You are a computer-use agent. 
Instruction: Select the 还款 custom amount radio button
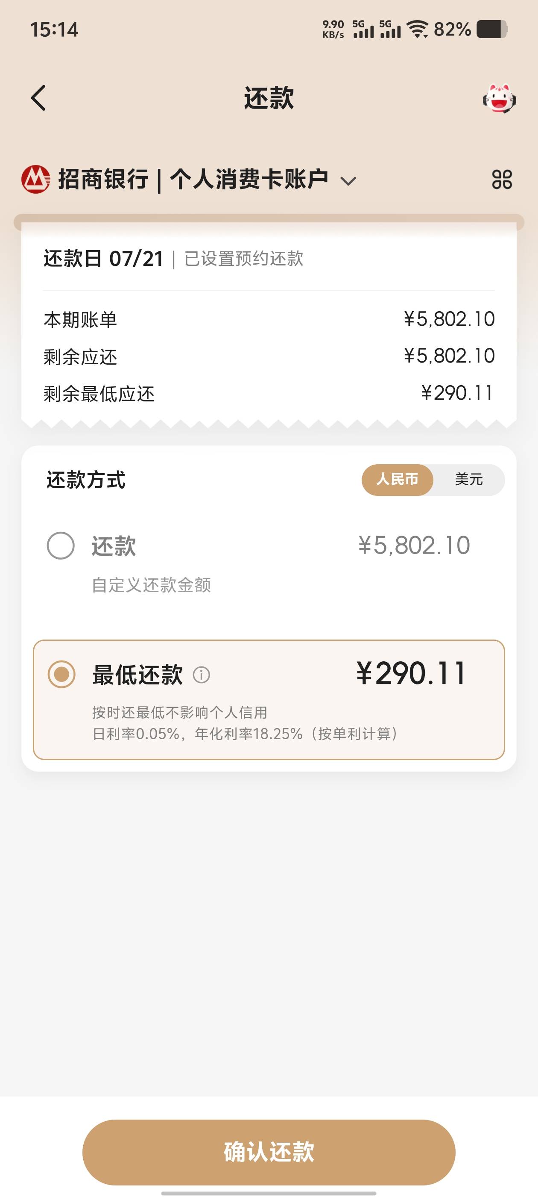click(61, 545)
